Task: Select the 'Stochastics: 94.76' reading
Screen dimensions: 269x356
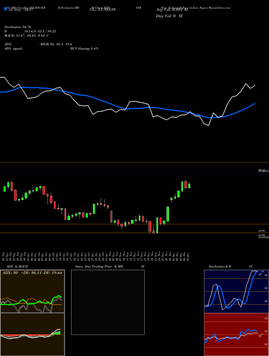Action: pos(18,27)
